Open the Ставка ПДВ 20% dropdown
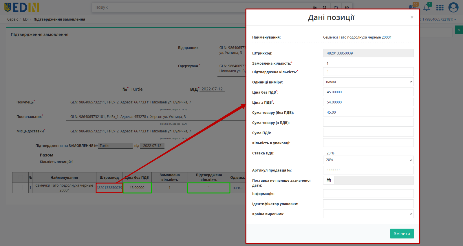The image size is (463, 246). pos(368,160)
